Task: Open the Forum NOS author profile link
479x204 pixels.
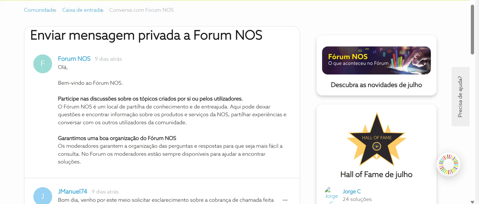Action: coord(74,59)
